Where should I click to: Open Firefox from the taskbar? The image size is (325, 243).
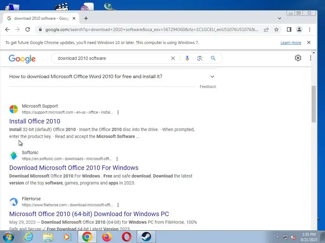(107, 237)
